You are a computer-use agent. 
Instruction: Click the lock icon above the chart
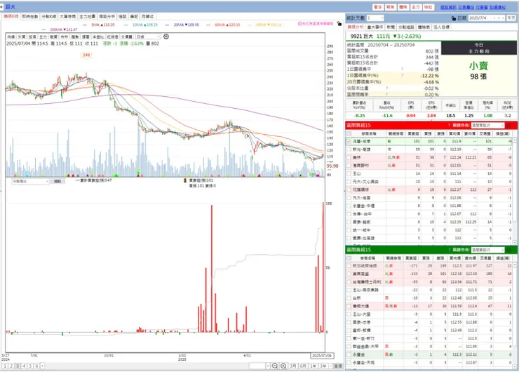(339, 24)
